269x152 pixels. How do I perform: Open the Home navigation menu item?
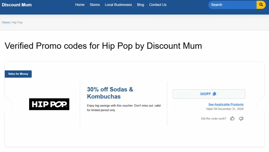pos(80,5)
